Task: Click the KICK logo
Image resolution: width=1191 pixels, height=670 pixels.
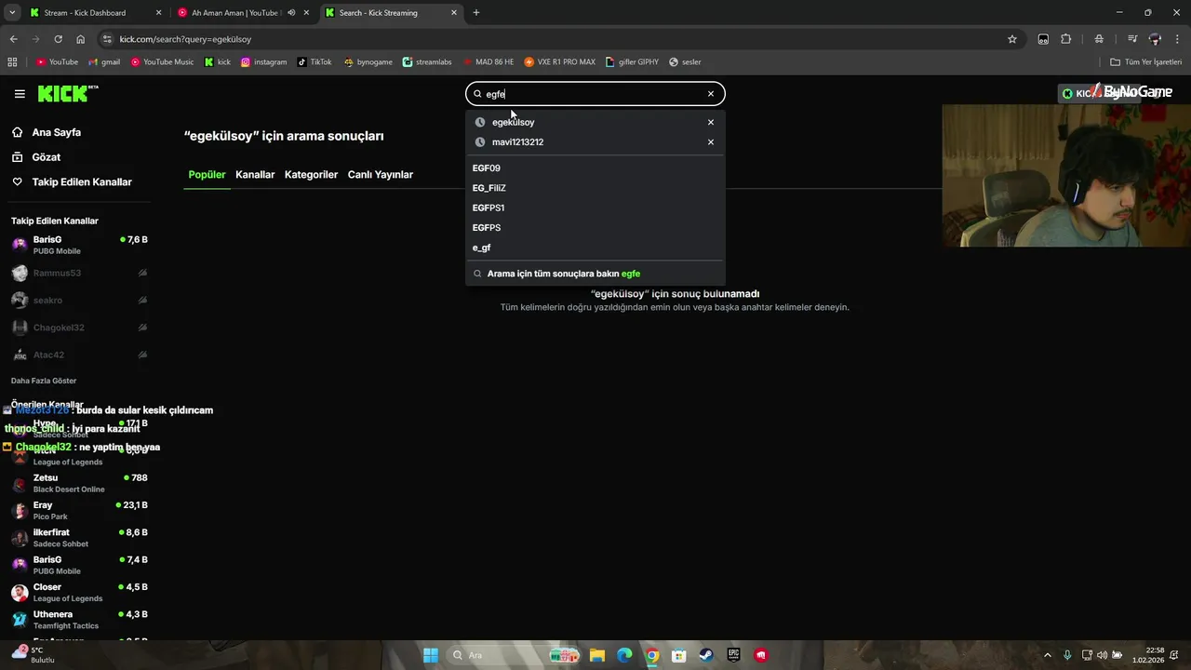Action: point(68,94)
